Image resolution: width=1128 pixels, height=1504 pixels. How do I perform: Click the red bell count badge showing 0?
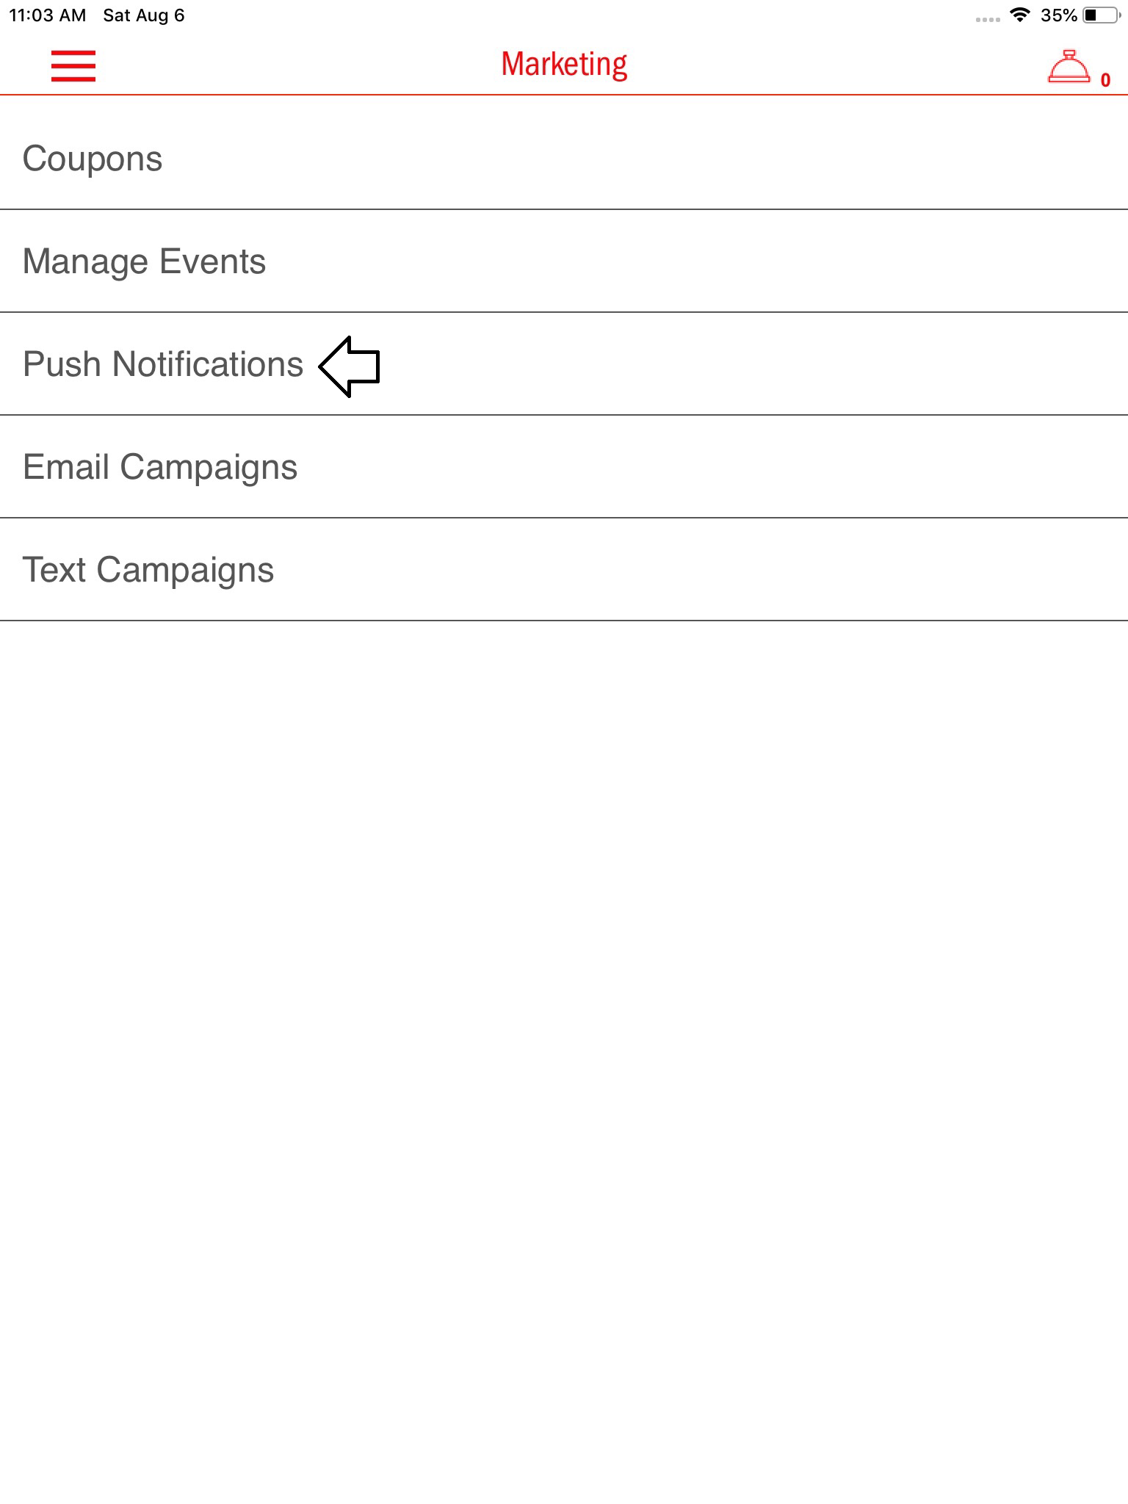[x=1105, y=80]
